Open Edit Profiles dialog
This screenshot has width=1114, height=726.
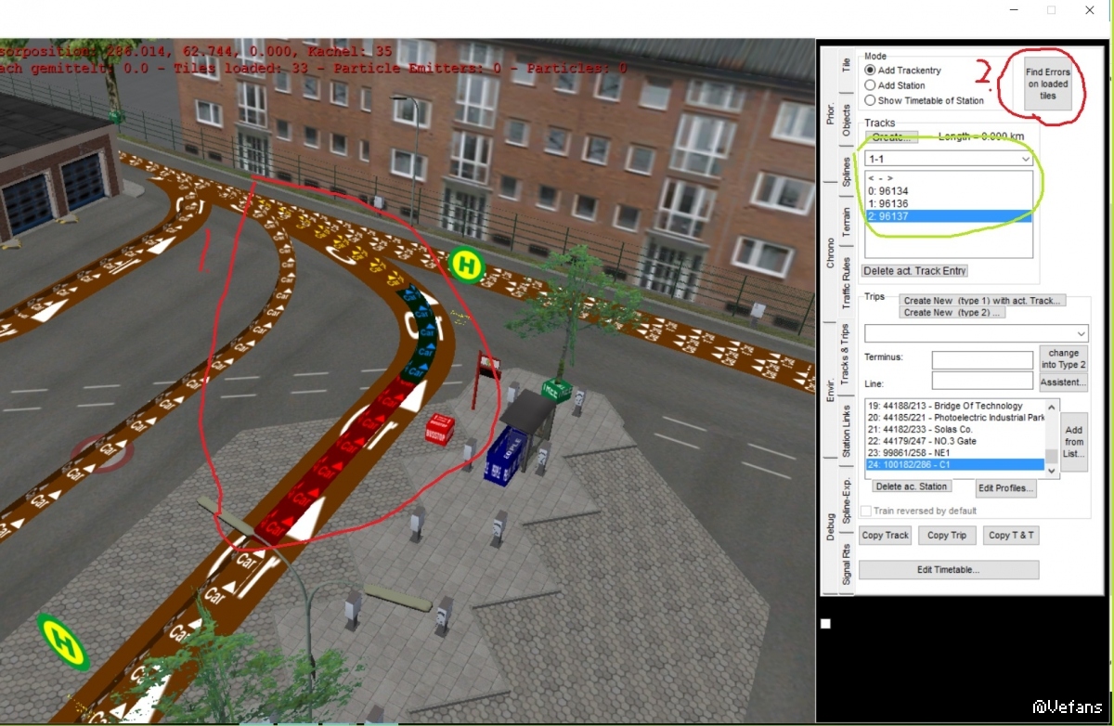click(1006, 489)
